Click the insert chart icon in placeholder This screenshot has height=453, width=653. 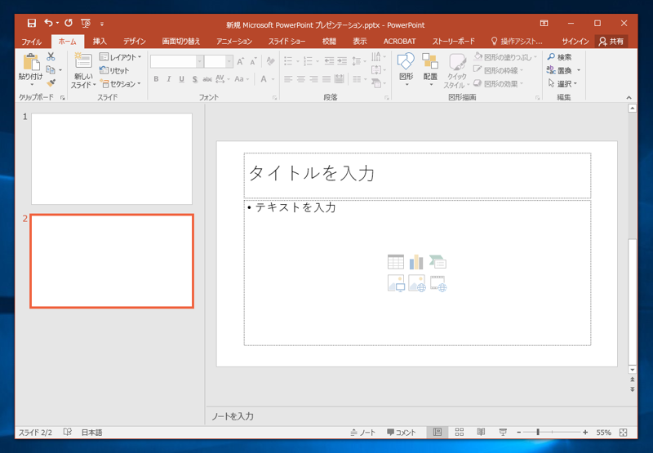tap(416, 262)
